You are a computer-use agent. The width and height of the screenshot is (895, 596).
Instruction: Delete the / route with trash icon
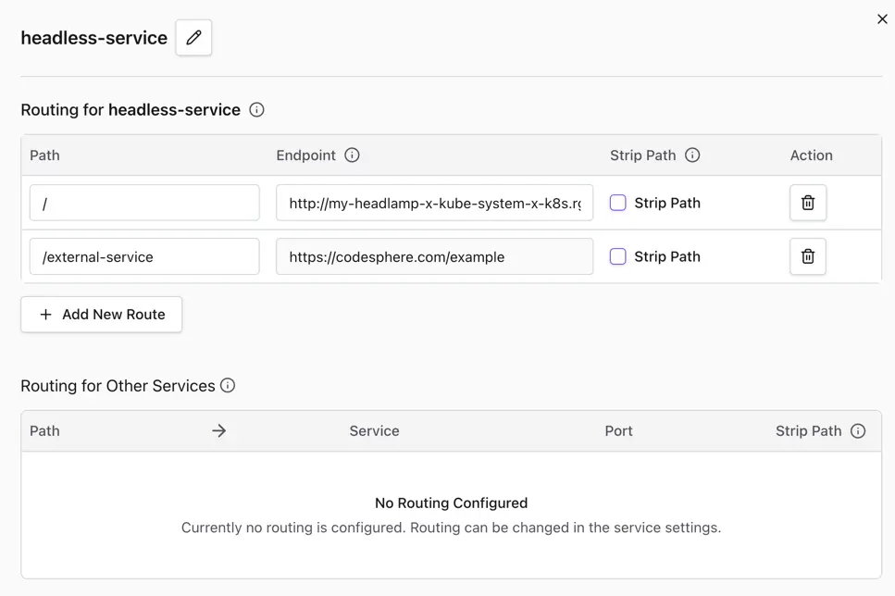[x=808, y=203]
